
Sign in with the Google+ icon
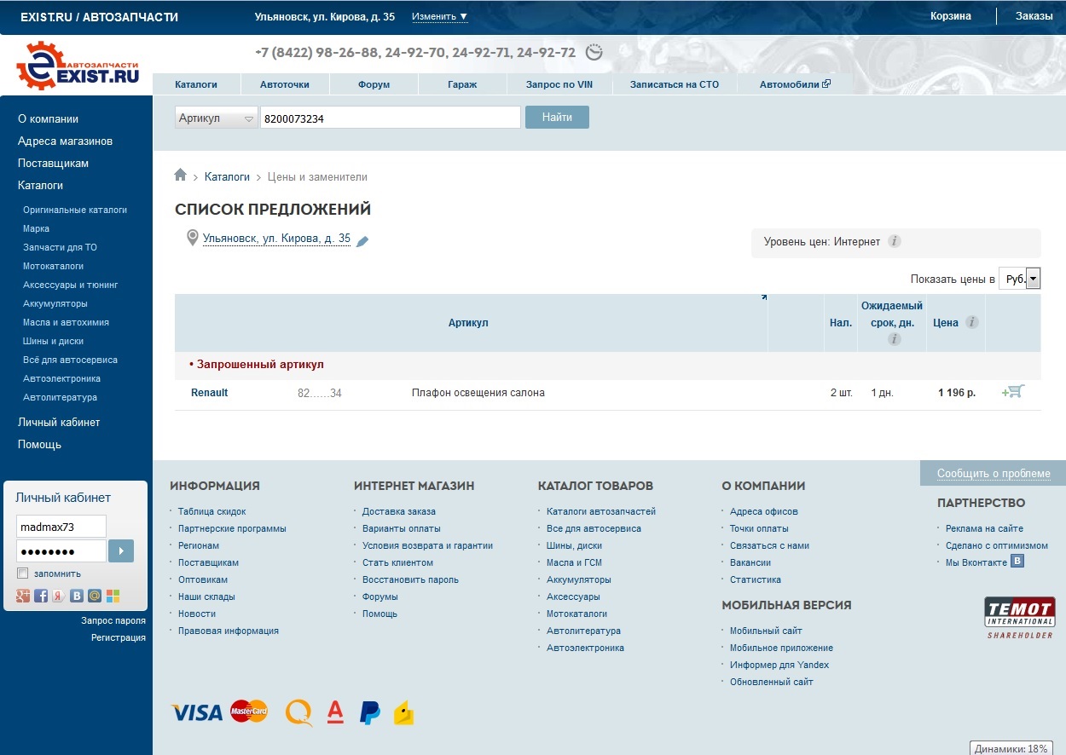point(23,596)
